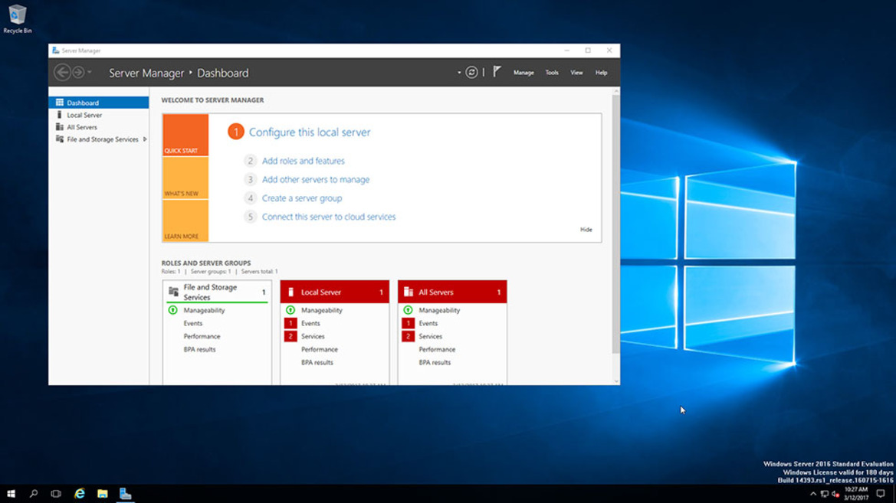The width and height of the screenshot is (896, 503).
Task: Open Performance in File and Storage Services tile
Action: (202, 336)
